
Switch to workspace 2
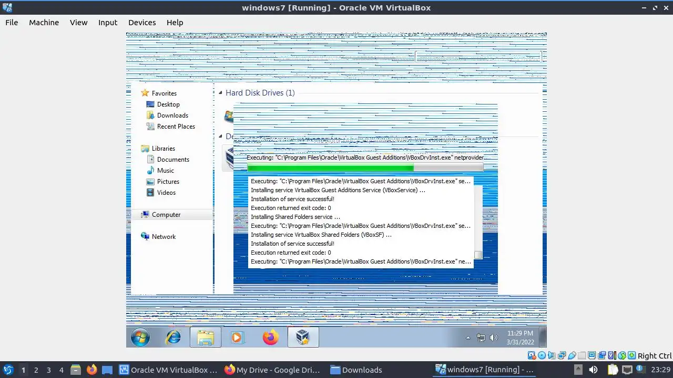tap(36, 370)
